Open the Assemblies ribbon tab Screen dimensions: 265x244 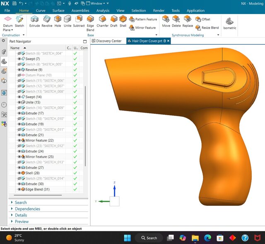coord(80,10)
